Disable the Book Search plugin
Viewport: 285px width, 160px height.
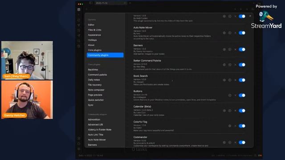point(242,80)
